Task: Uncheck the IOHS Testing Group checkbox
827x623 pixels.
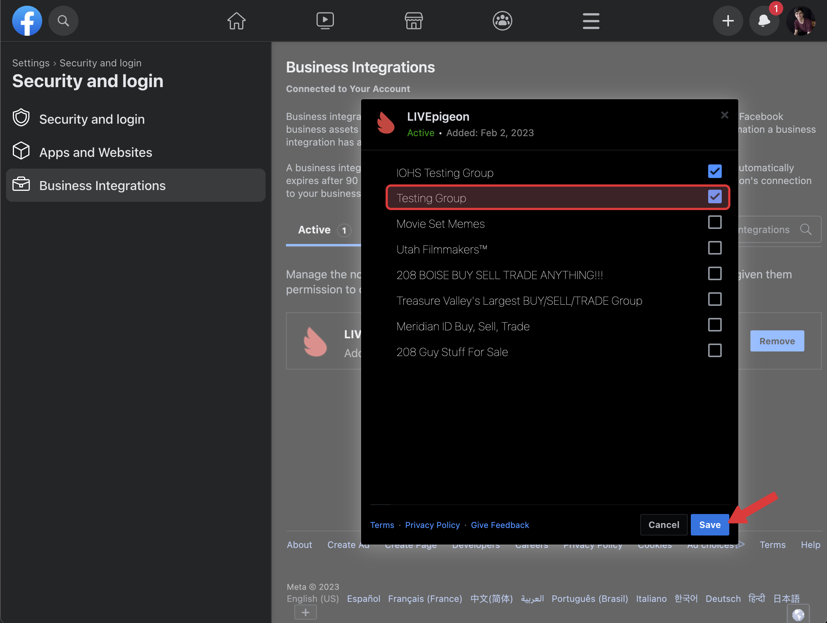Action: [x=715, y=171]
